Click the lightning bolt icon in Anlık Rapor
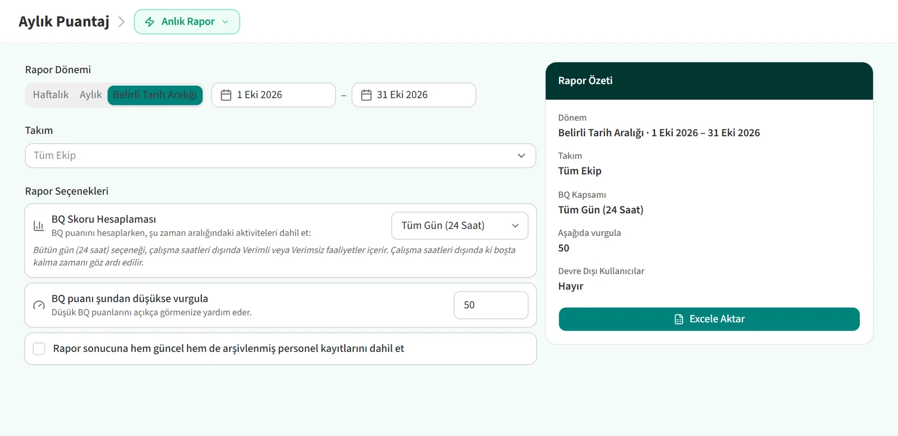898x436 pixels. tap(150, 22)
